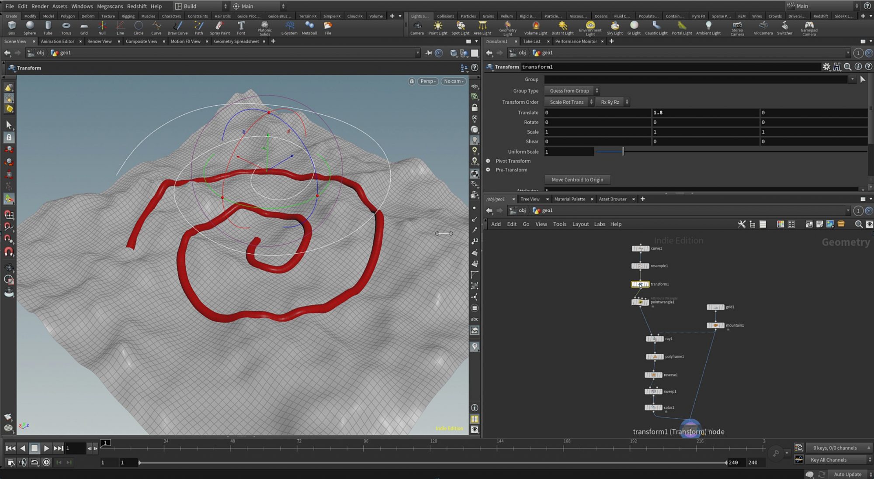Screen dimensions: 874x479
Task: Select the mountain1 node
Action: [x=715, y=325]
